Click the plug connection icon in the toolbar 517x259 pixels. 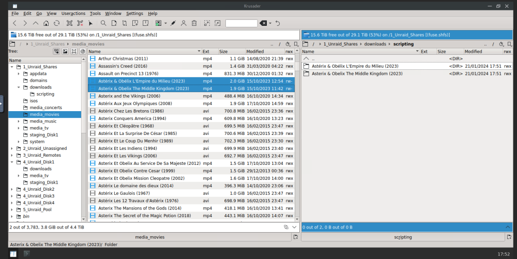click(x=173, y=23)
